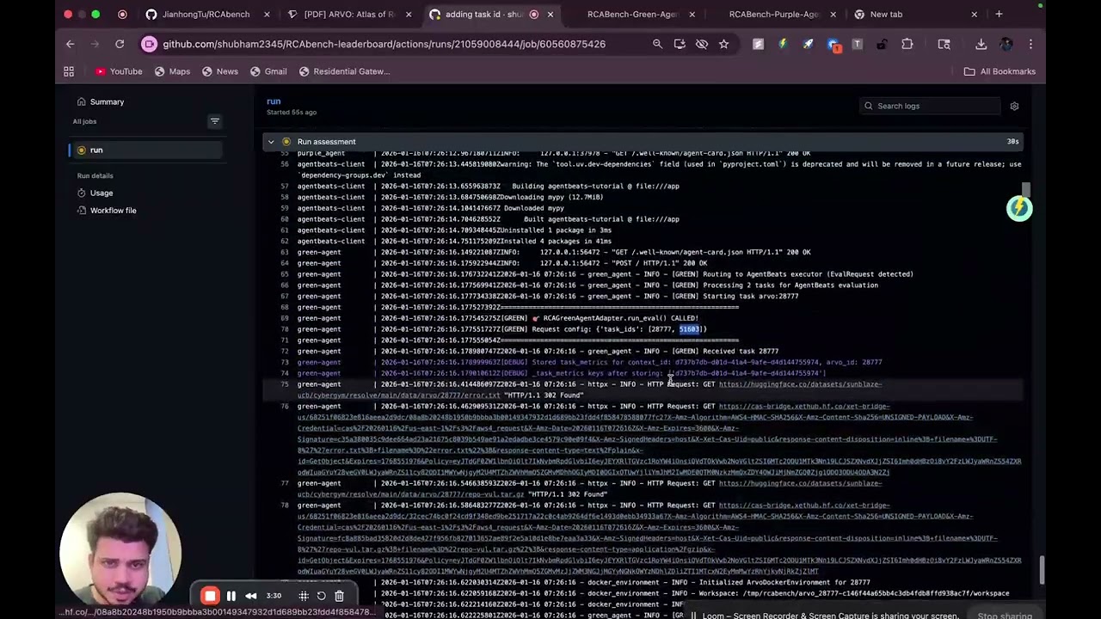Click the green lightning floating widget
The width and height of the screenshot is (1101, 619).
1019,207
